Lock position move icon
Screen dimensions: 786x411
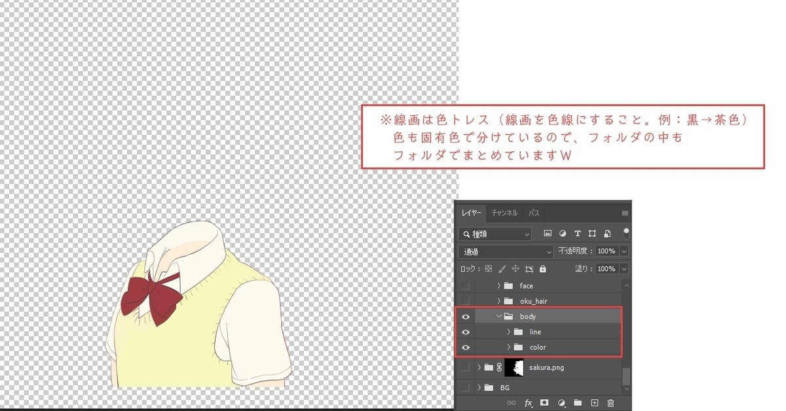tap(515, 269)
